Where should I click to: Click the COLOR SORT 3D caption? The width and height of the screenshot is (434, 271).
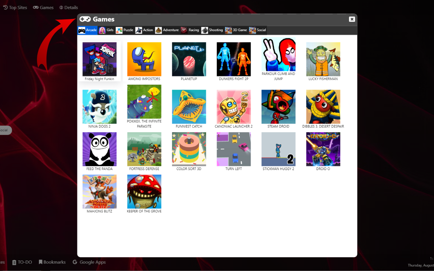(189, 169)
